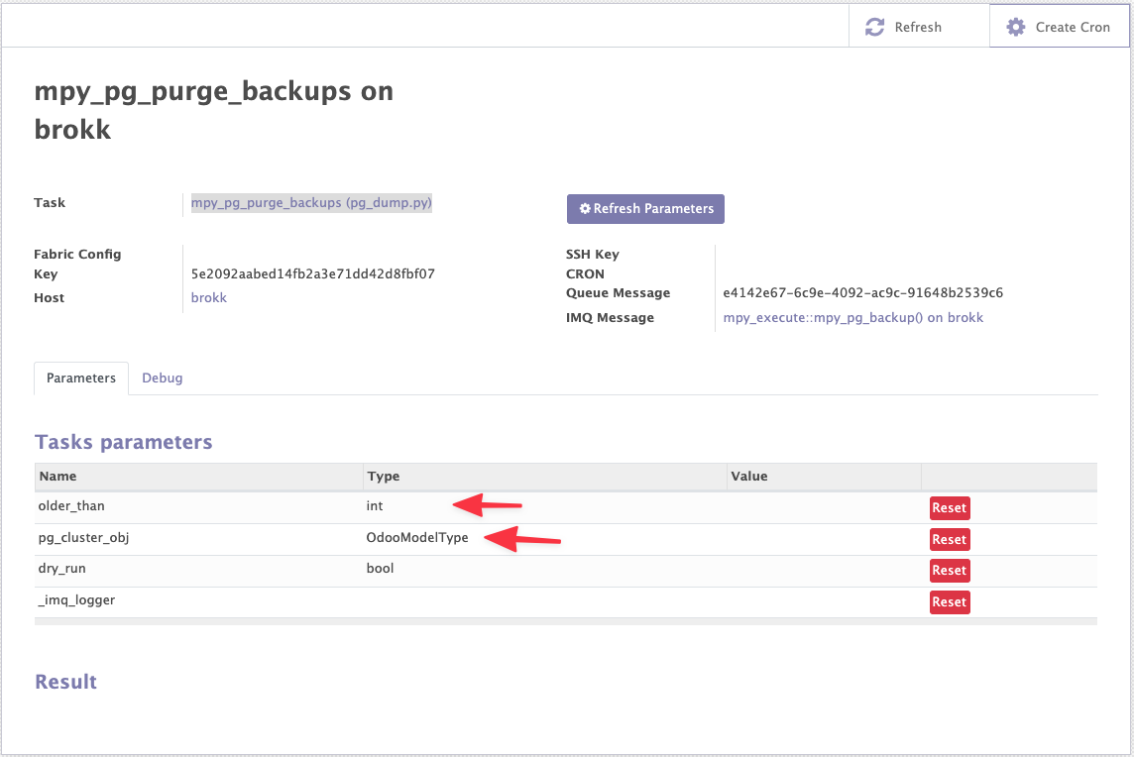Open the brokk host link
This screenshot has width=1134, height=757.
[x=208, y=297]
